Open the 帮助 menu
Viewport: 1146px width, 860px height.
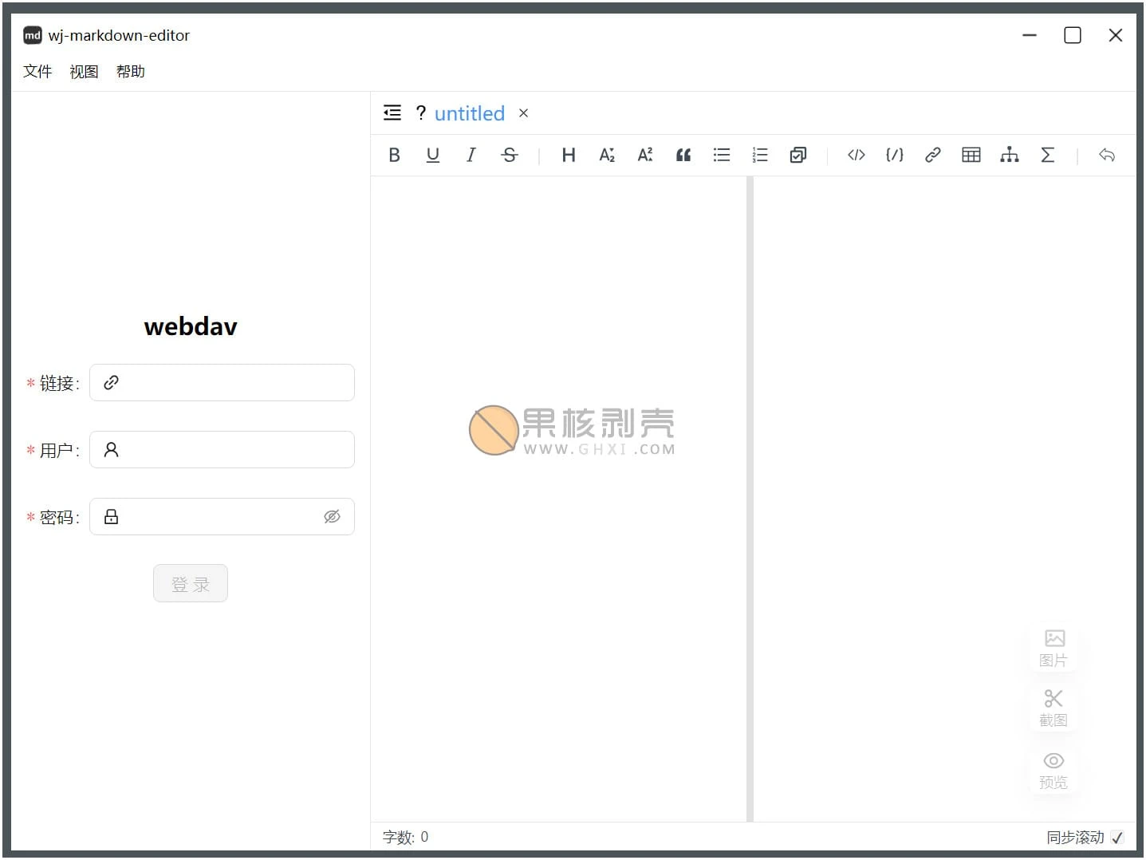click(130, 72)
